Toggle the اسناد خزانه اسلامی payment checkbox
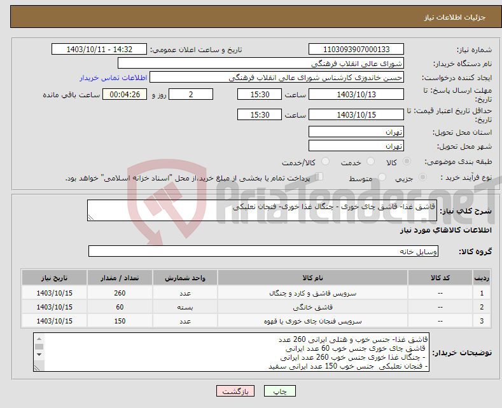Viewport: 502px width, 408px height. (x=319, y=177)
